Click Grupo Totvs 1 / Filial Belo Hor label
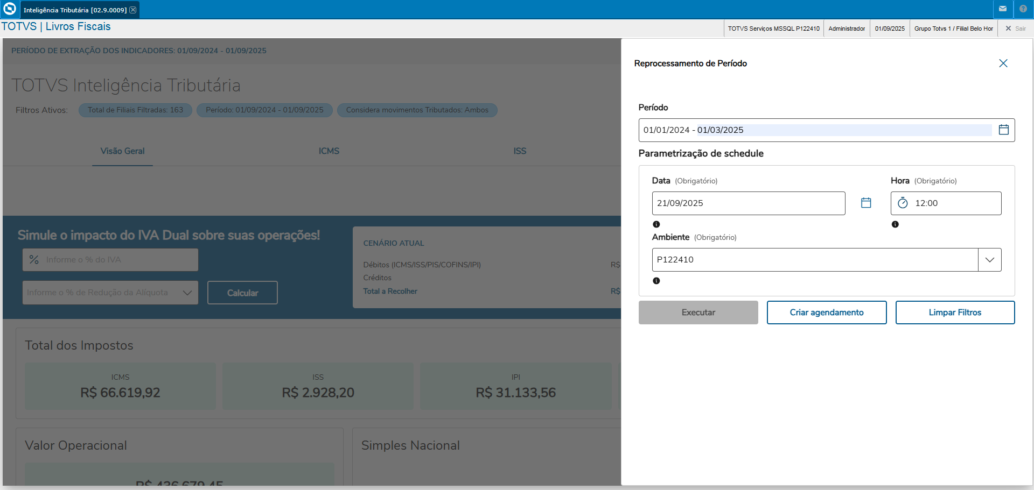 [x=954, y=29]
